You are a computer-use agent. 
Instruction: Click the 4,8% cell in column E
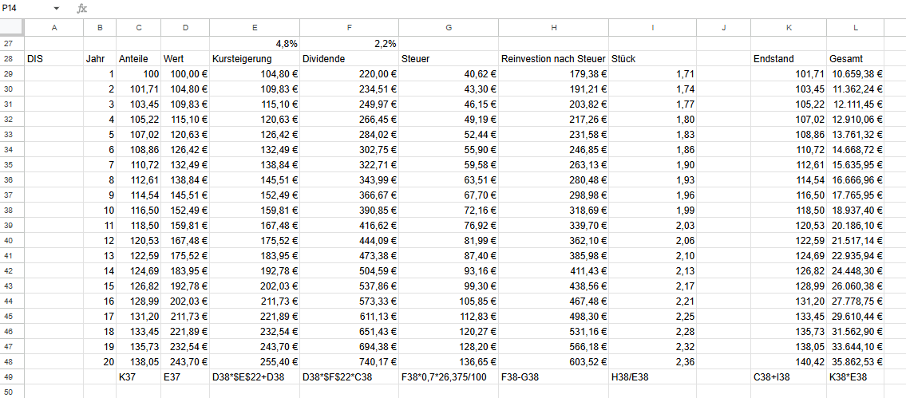pos(255,44)
